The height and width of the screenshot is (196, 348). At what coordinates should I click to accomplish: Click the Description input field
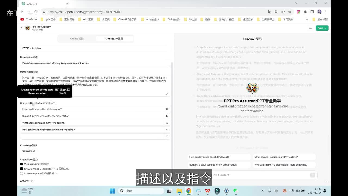(x=95, y=63)
